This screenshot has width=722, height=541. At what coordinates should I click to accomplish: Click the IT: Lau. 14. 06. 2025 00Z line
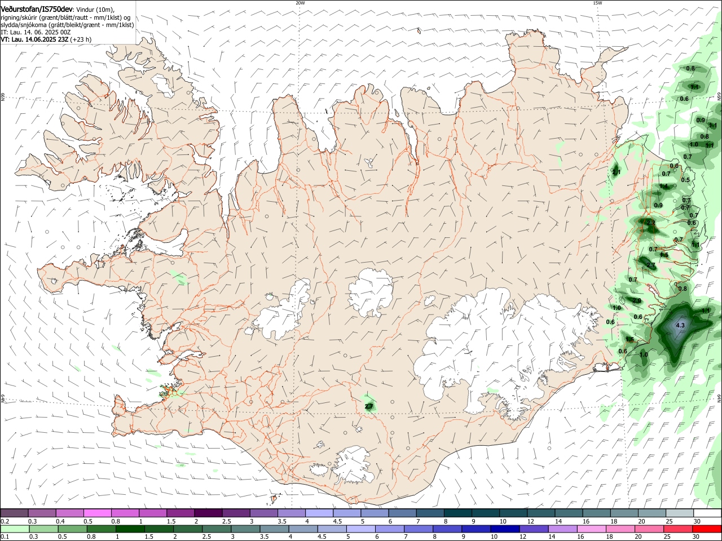pos(36,32)
